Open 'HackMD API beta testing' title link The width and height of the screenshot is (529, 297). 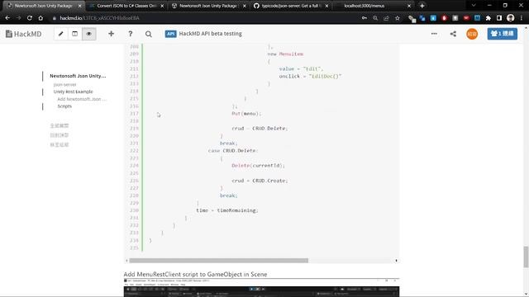(x=210, y=34)
